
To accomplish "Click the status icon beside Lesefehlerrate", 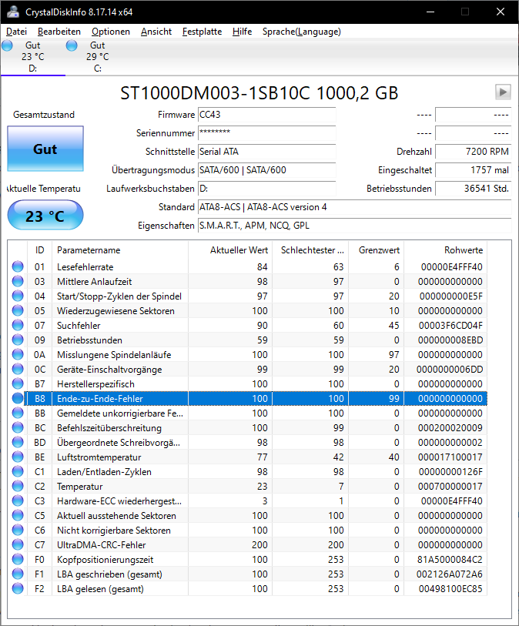I will click(17, 267).
